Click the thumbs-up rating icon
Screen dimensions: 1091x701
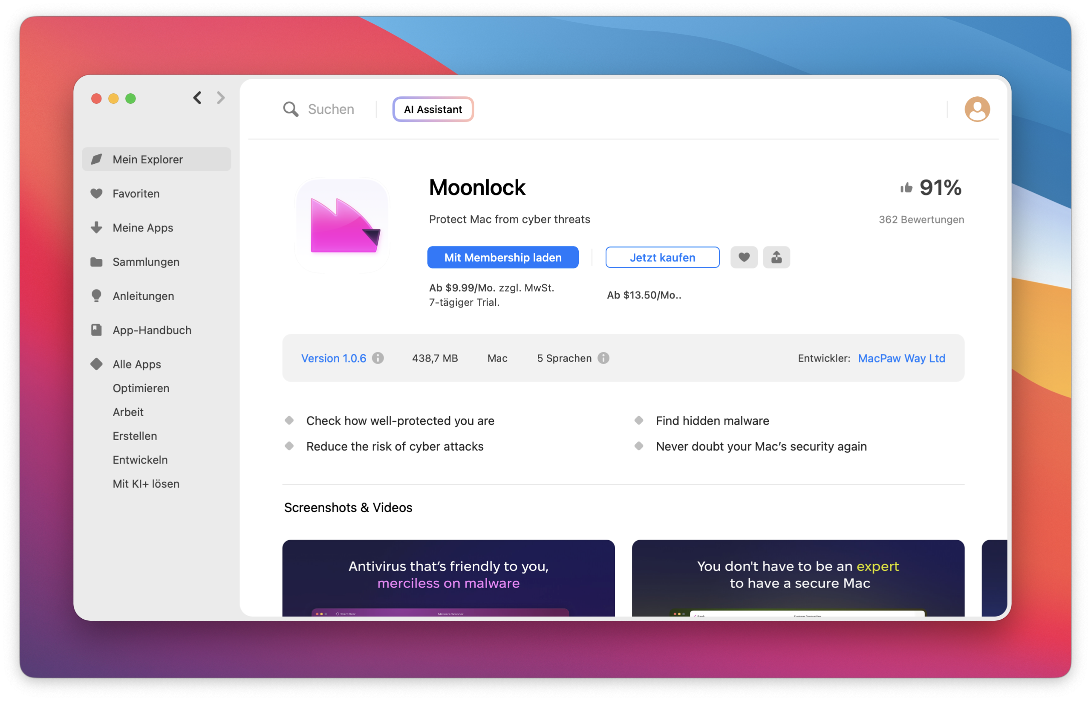[906, 188]
